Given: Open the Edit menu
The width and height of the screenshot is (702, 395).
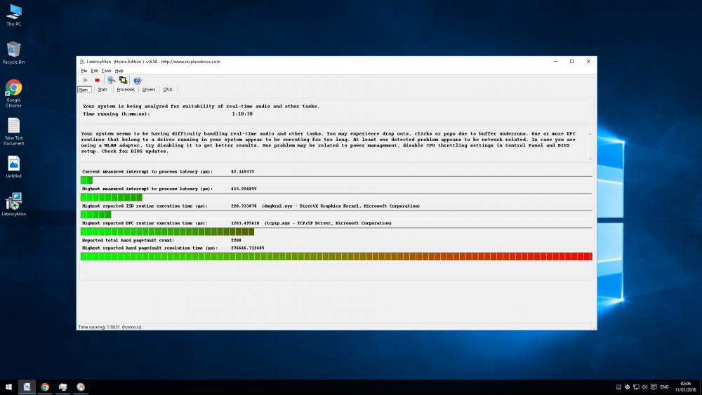Looking at the screenshot, I should pyautogui.click(x=94, y=71).
